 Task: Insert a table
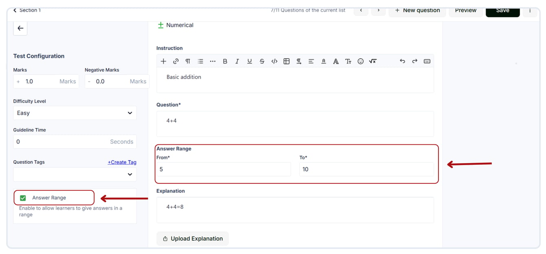[x=286, y=61]
